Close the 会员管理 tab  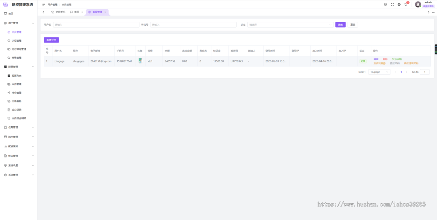click(106, 12)
